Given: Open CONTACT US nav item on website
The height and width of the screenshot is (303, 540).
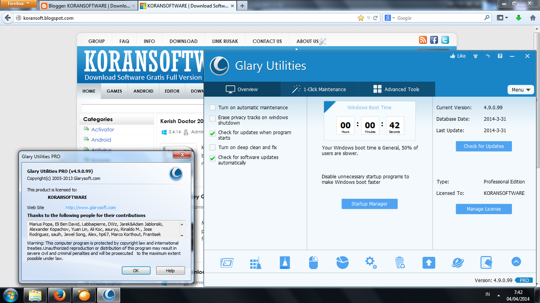Looking at the screenshot, I should tap(267, 41).
